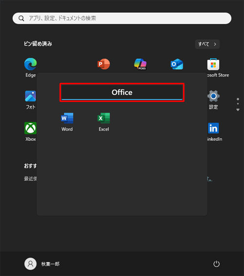The image size is (244, 276).
Task: Open the power options button
Action: [x=216, y=264]
